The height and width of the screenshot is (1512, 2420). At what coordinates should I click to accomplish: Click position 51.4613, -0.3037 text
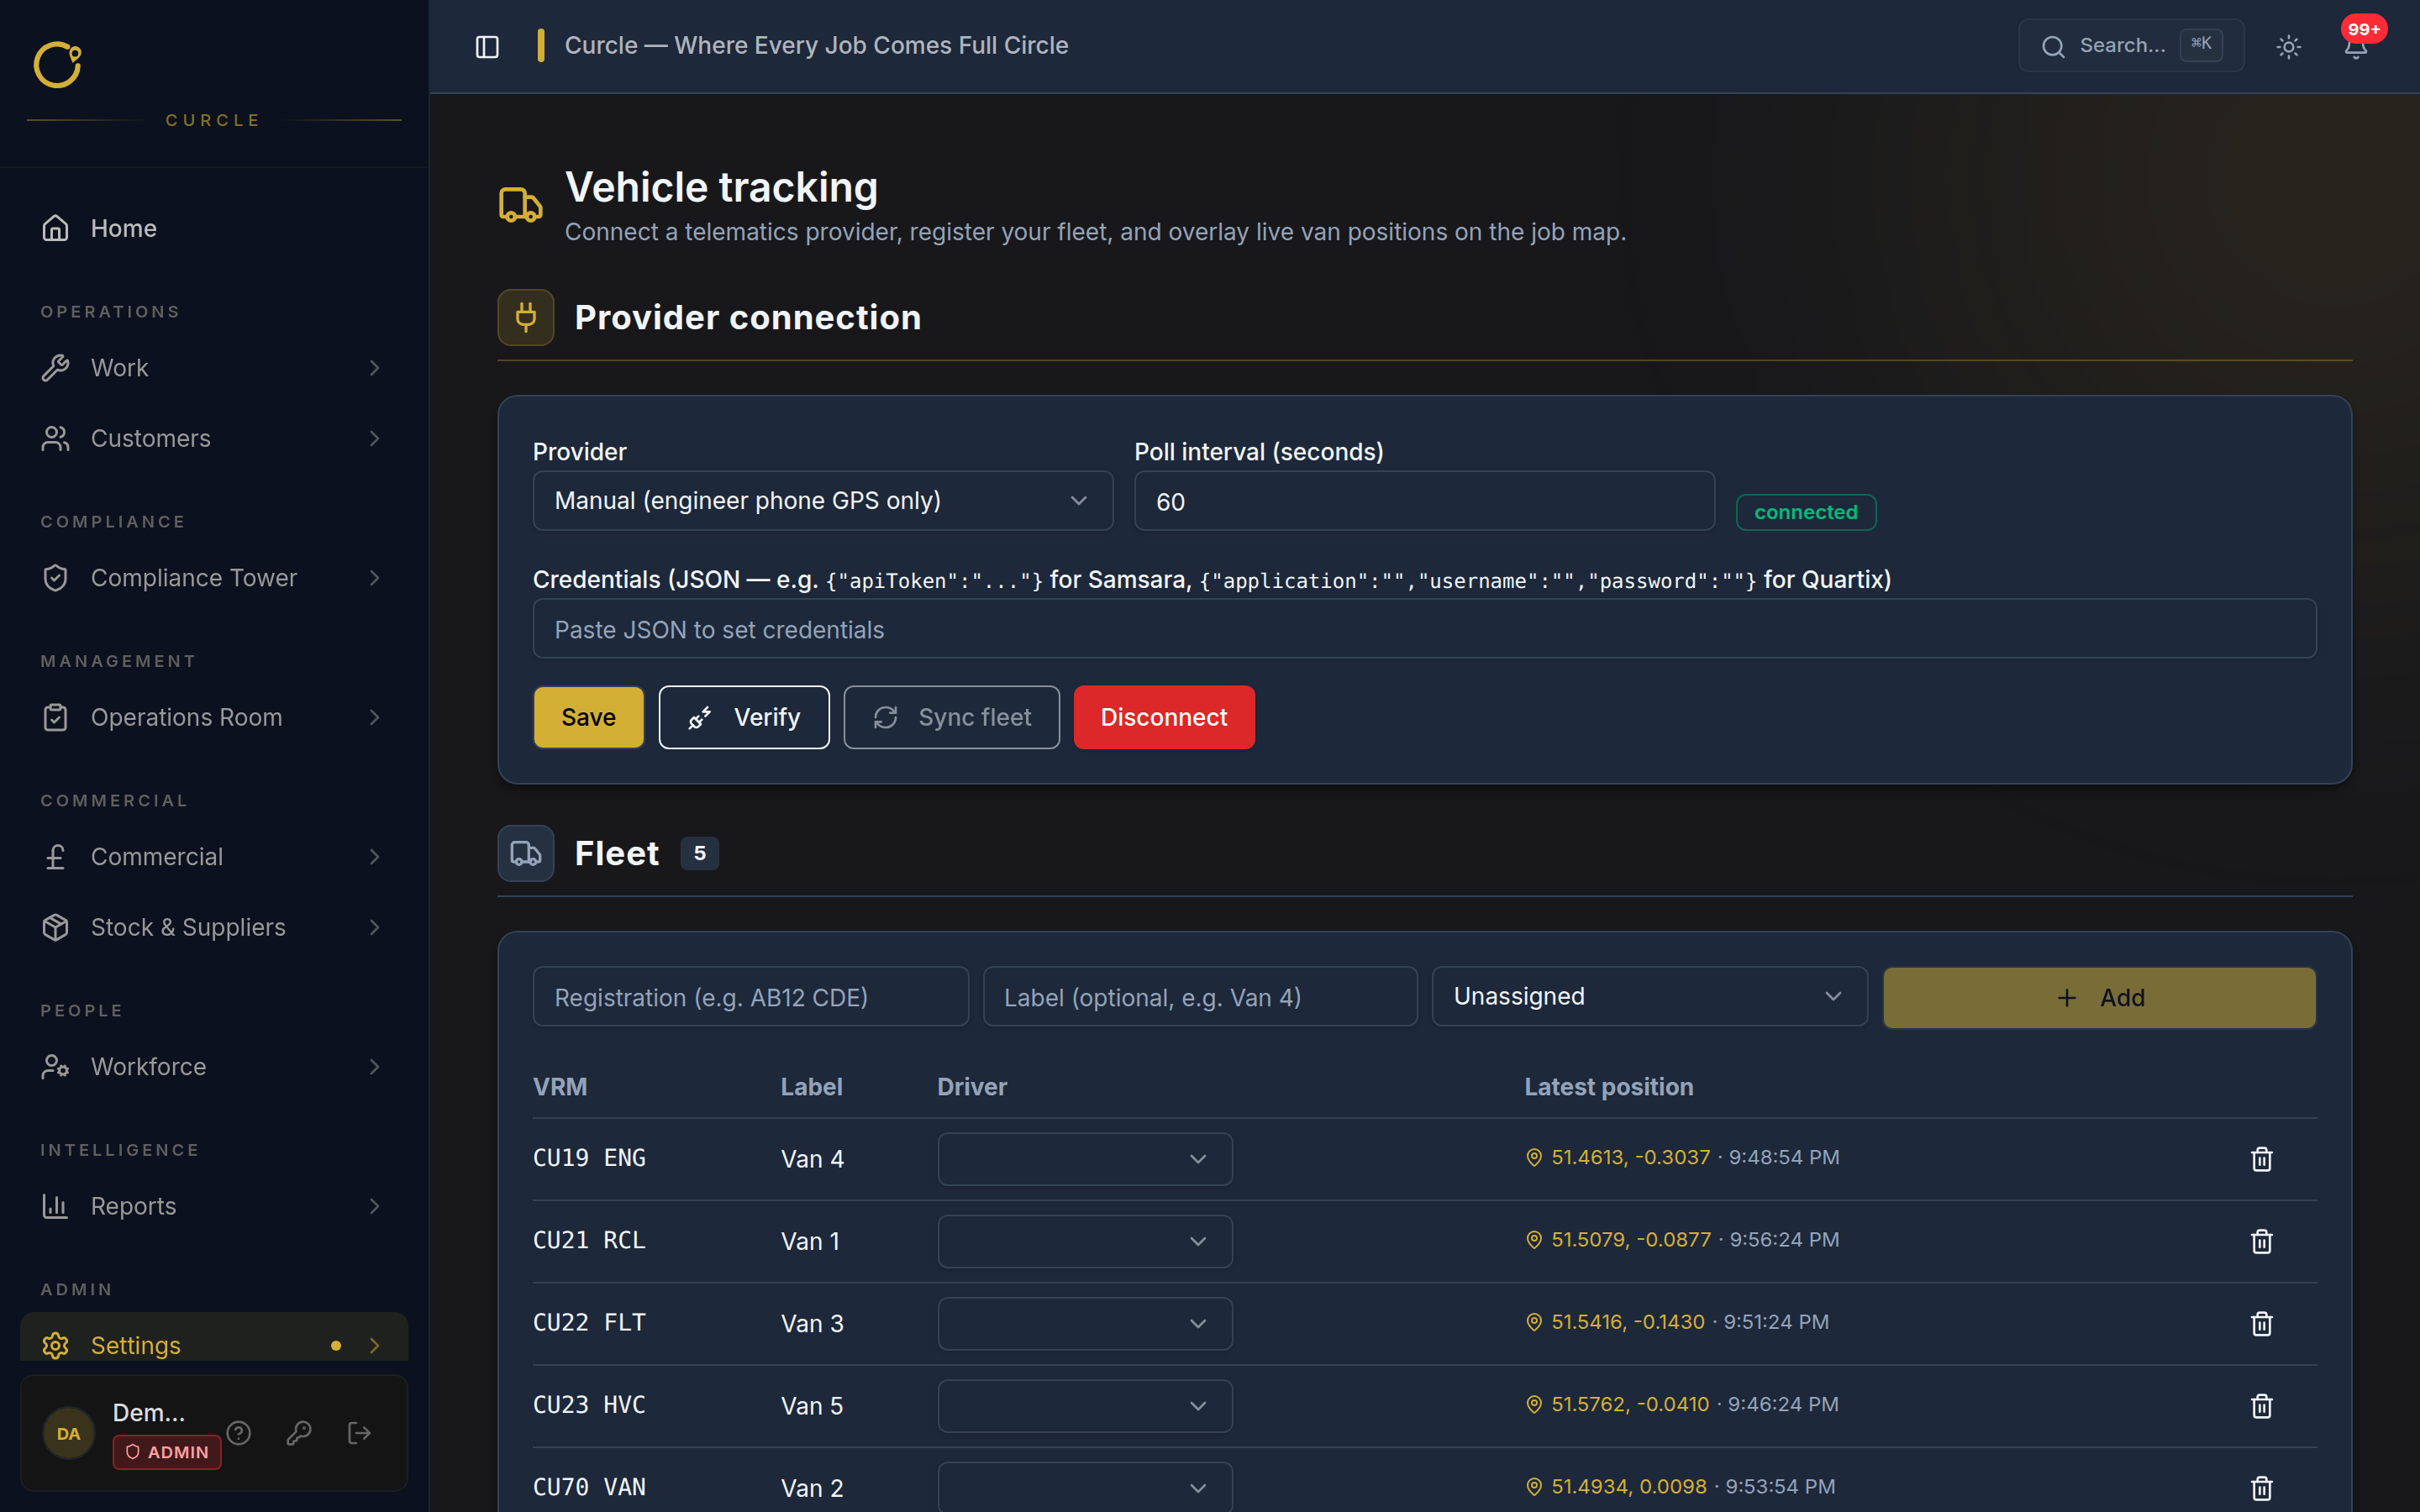[x=1630, y=1157]
